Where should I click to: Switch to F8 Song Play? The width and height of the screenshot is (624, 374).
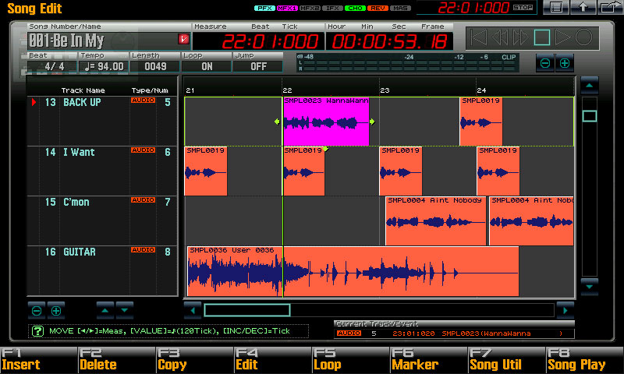coord(585,360)
